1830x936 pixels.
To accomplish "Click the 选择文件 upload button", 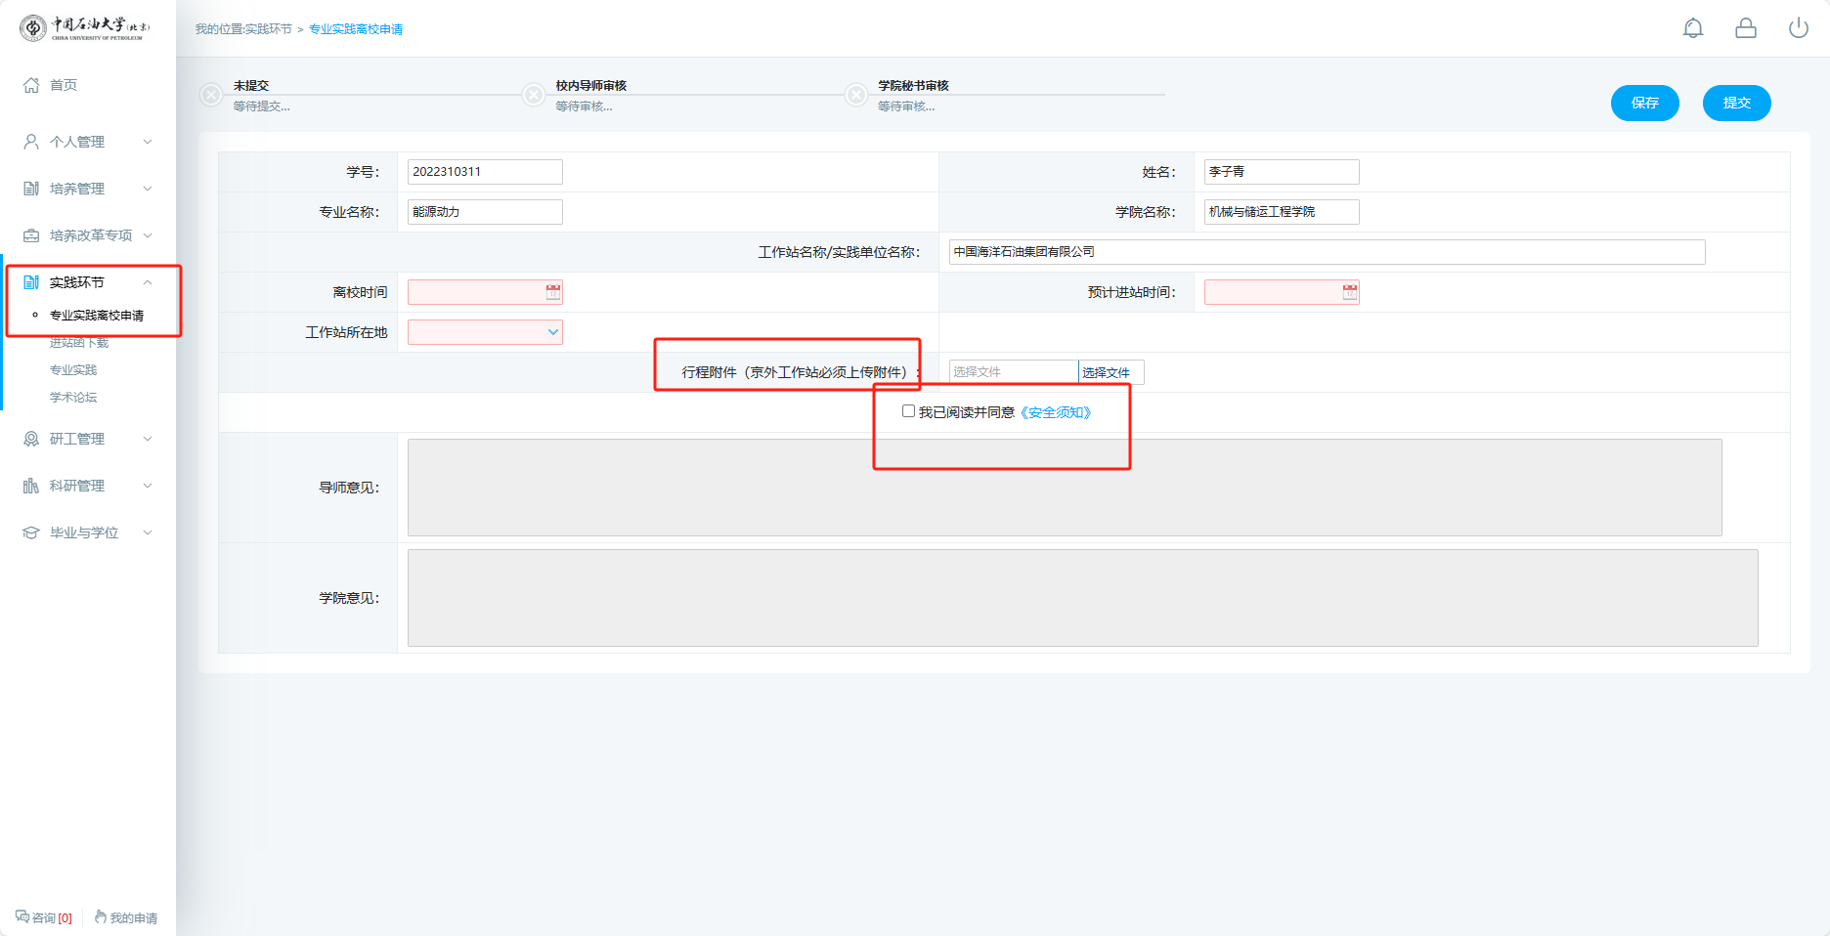I will (1110, 372).
